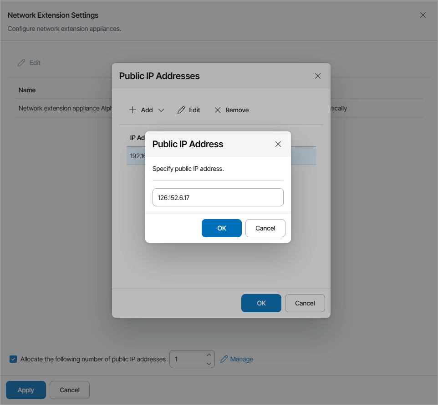This screenshot has width=438, height=405.
Task: Increase the number of public IP addresses
Action: [209, 355]
